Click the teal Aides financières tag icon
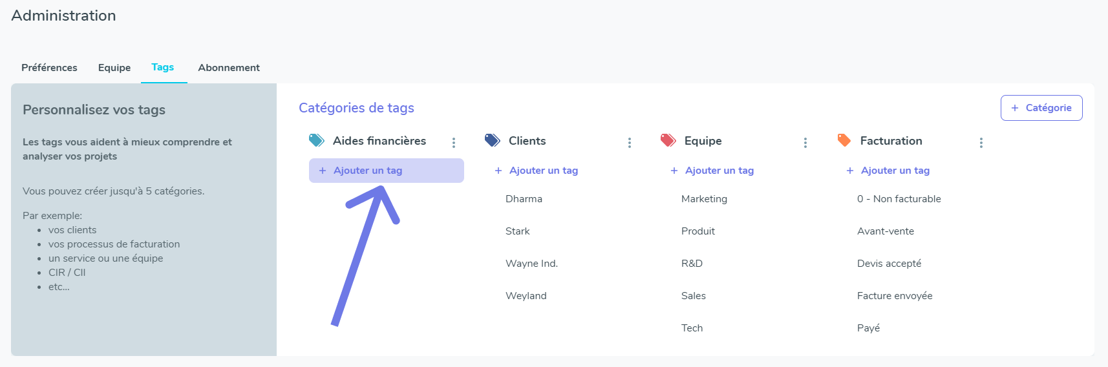 pos(317,140)
